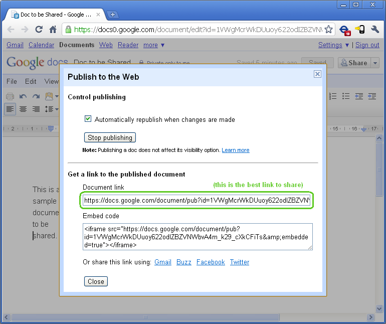This screenshot has width=386, height=324.
Task: Close the Publish to the Web dialog with X
Action: click(x=317, y=74)
